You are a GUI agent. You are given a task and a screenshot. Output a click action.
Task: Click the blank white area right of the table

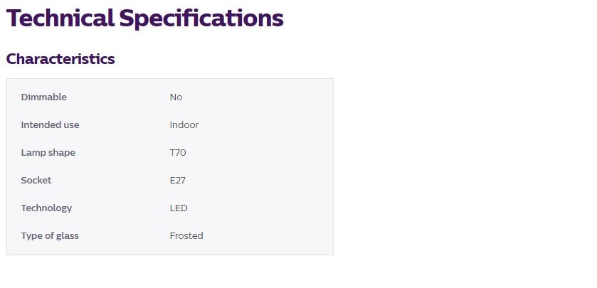click(x=463, y=164)
